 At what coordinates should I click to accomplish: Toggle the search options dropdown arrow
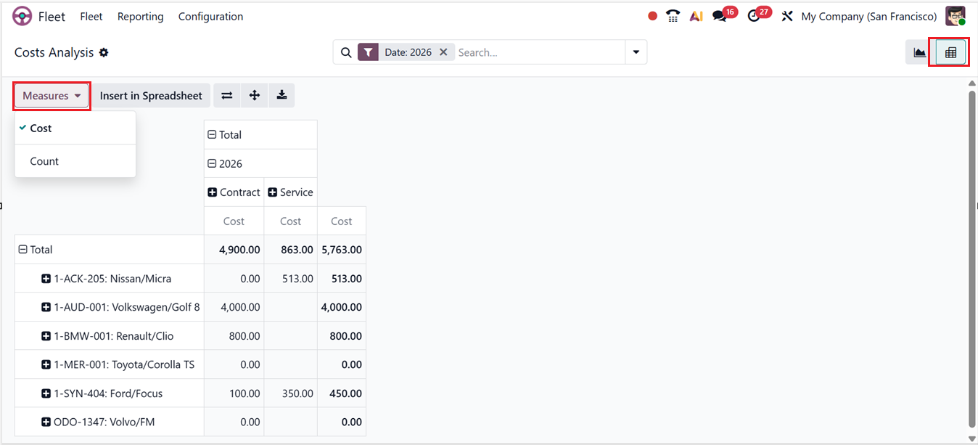click(x=636, y=52)
